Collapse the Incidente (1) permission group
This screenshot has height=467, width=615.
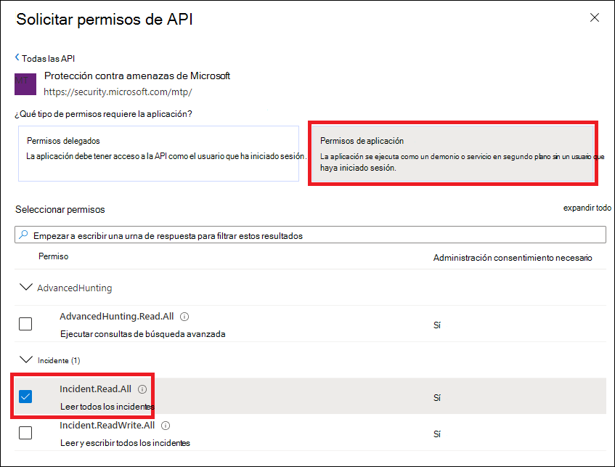tap(26, 360)
